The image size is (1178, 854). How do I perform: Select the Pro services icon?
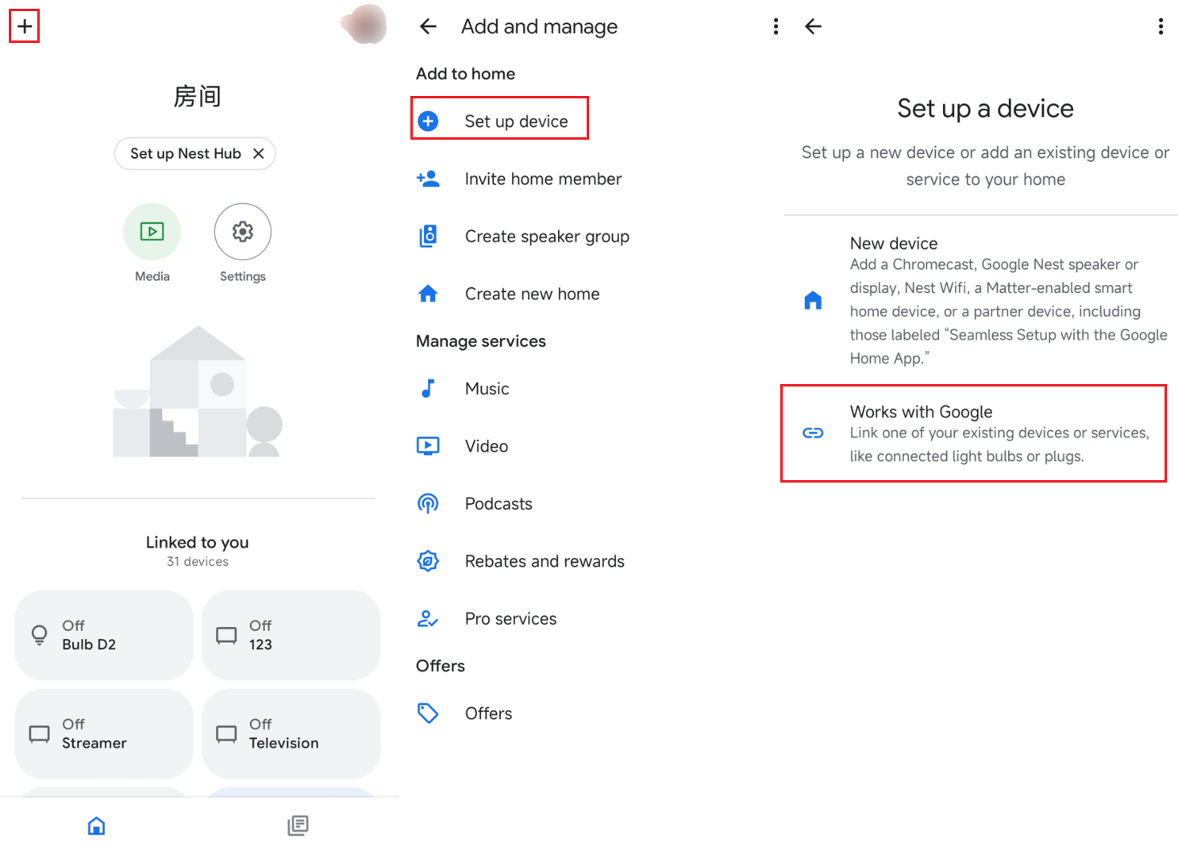[x=429, y=618]
